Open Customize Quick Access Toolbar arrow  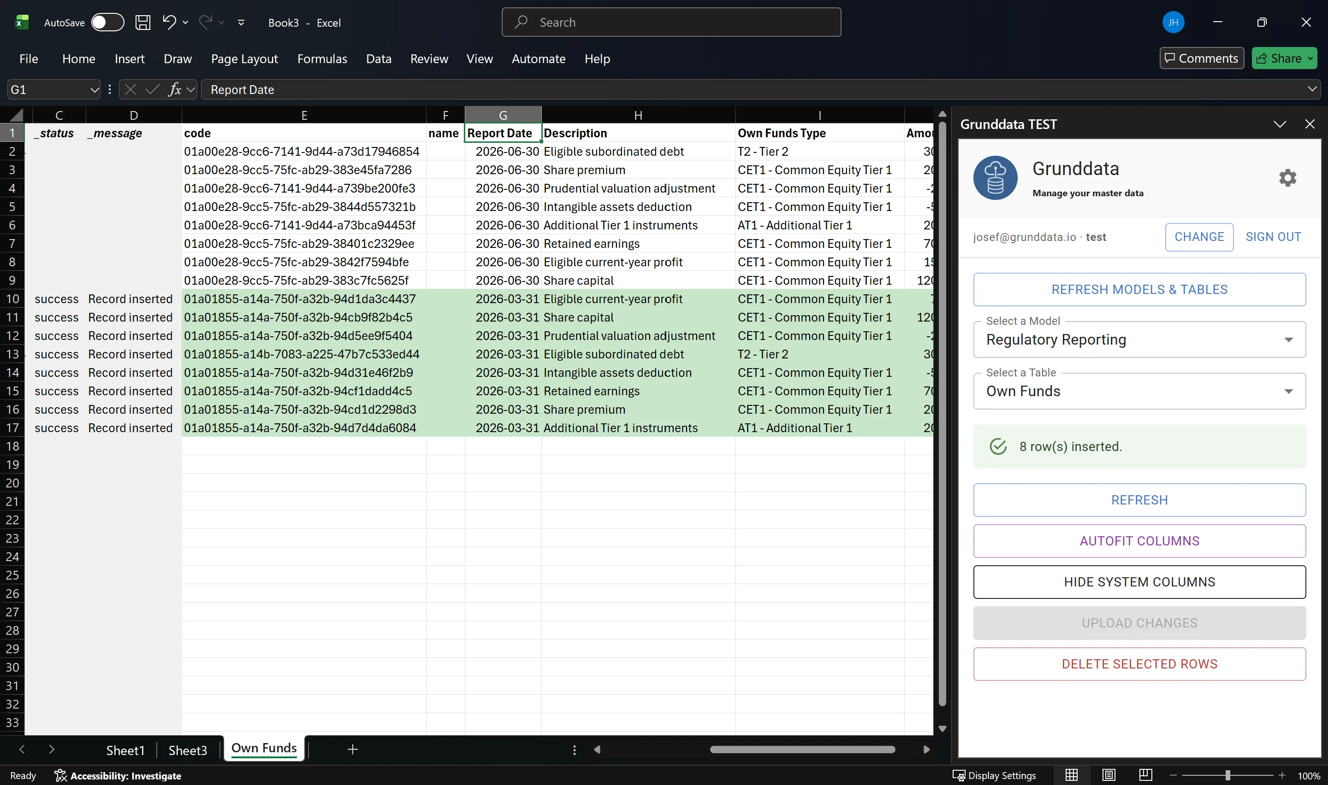[241, 22]
